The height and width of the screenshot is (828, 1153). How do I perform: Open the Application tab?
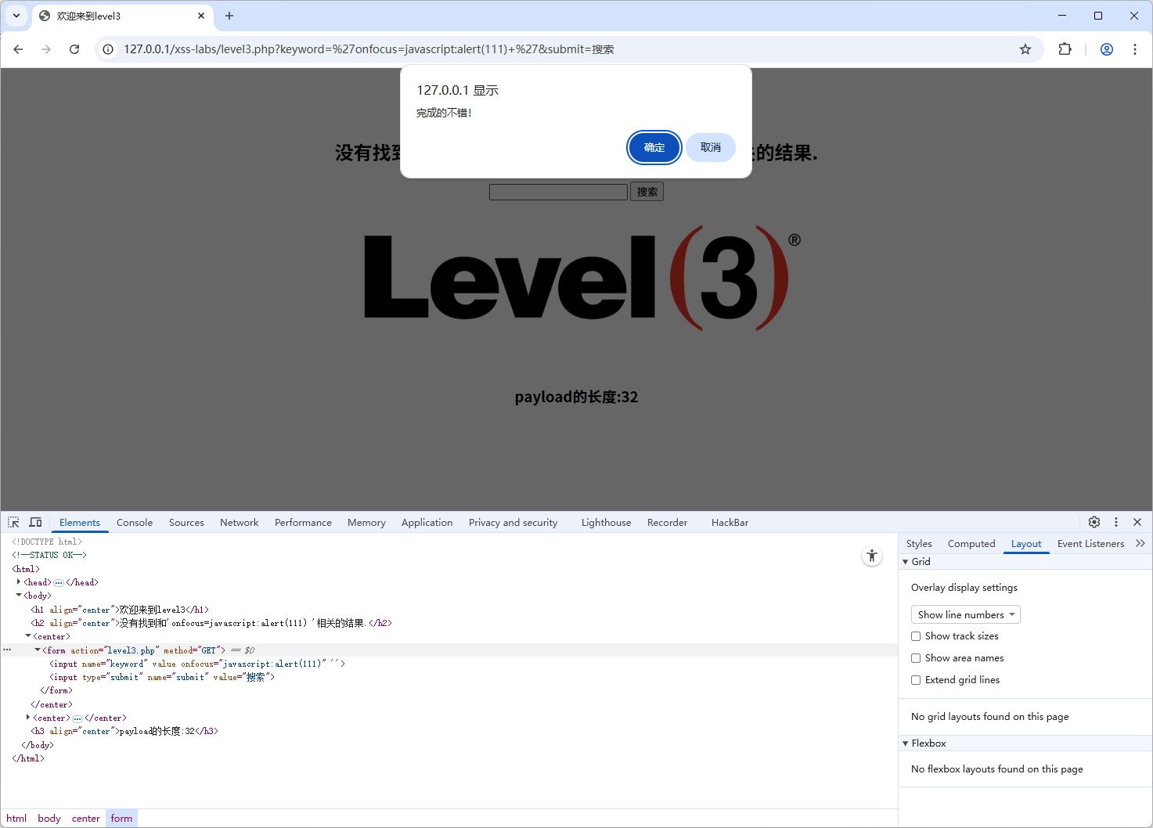[x=427, y=523]
